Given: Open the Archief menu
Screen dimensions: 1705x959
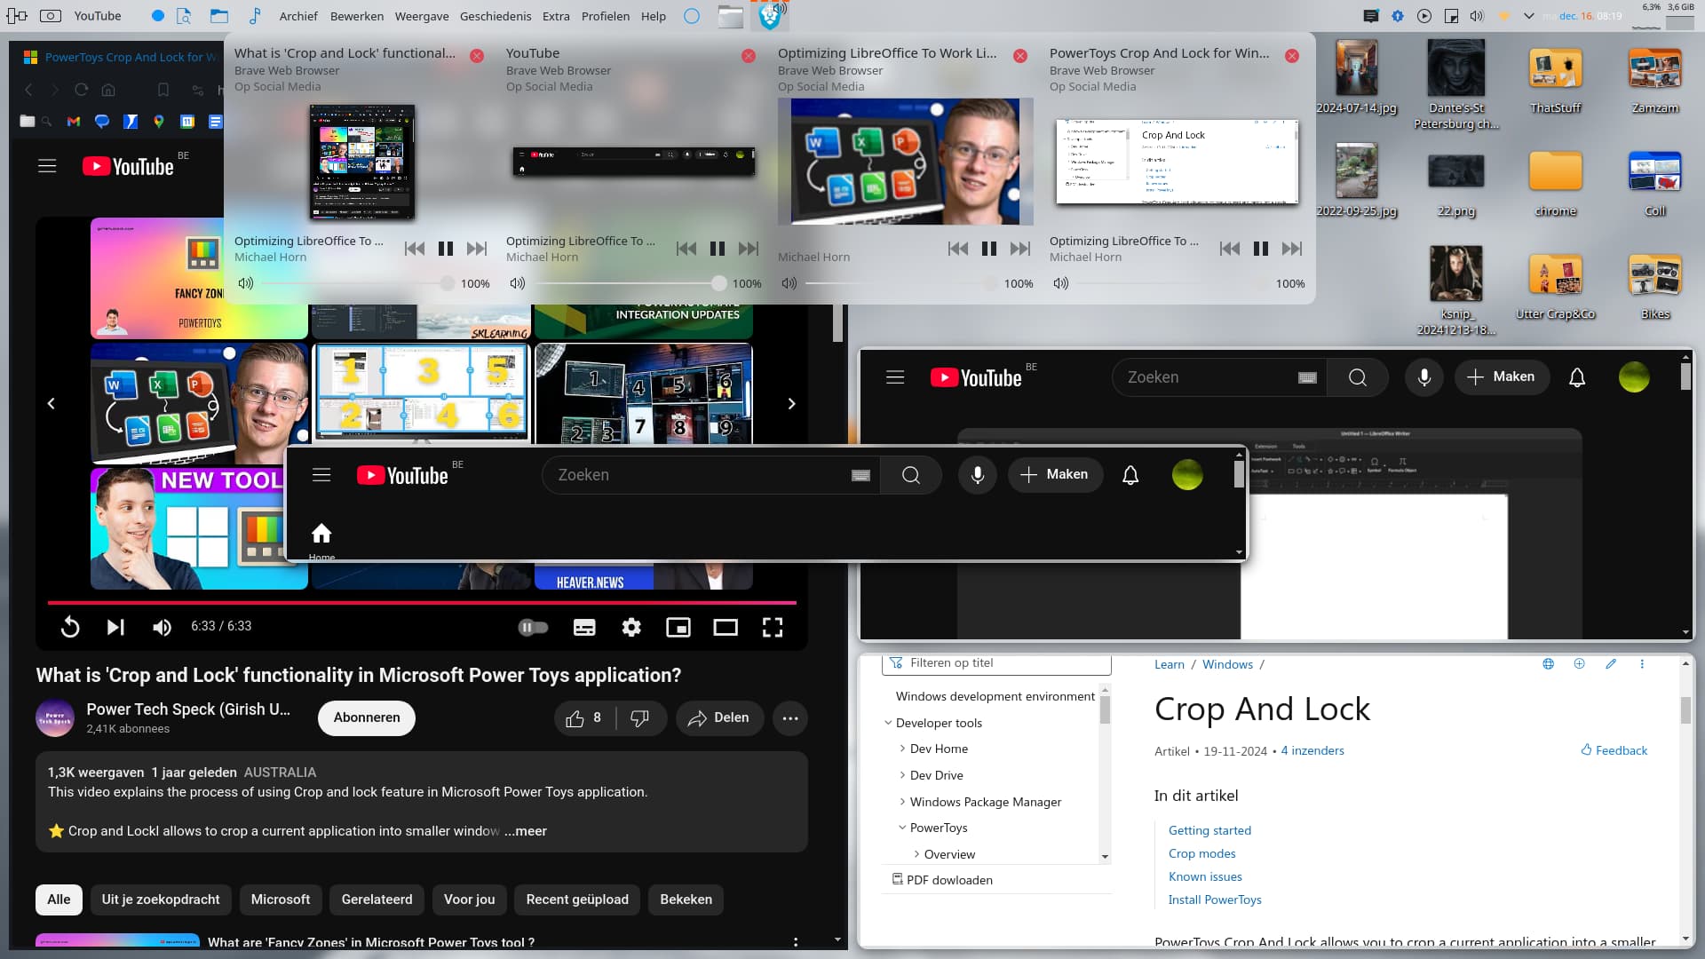Looking at the screenshot, I should (x=298, y=16).
